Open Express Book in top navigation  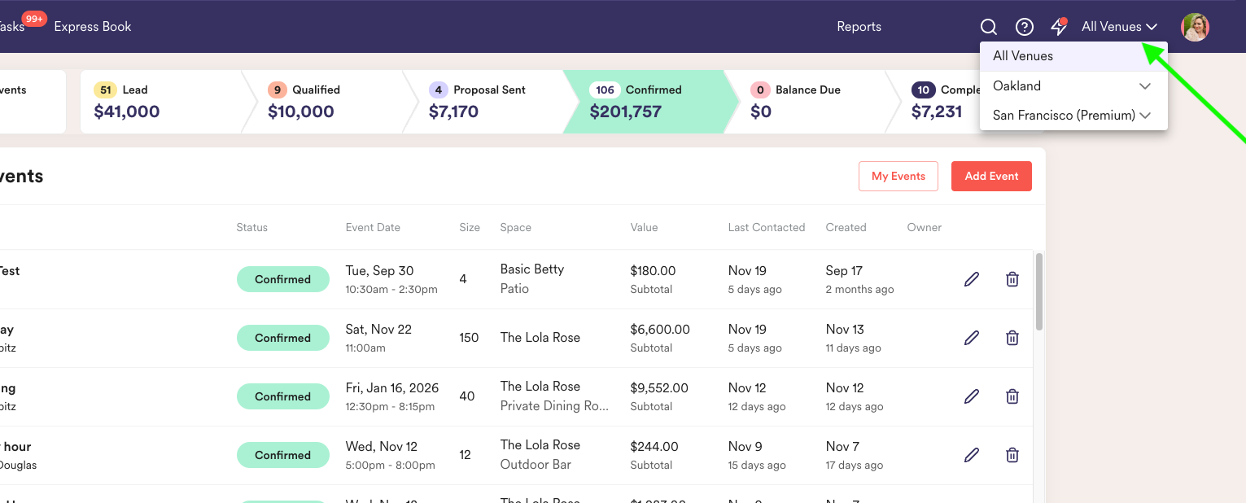tap(93, 27)
